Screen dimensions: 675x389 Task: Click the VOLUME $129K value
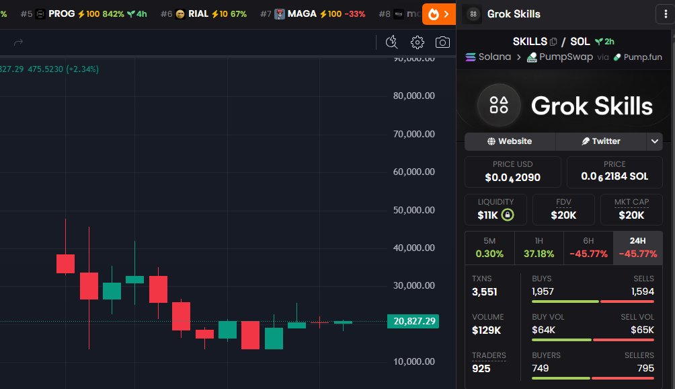pyautogui.click(x=487, y=330)
